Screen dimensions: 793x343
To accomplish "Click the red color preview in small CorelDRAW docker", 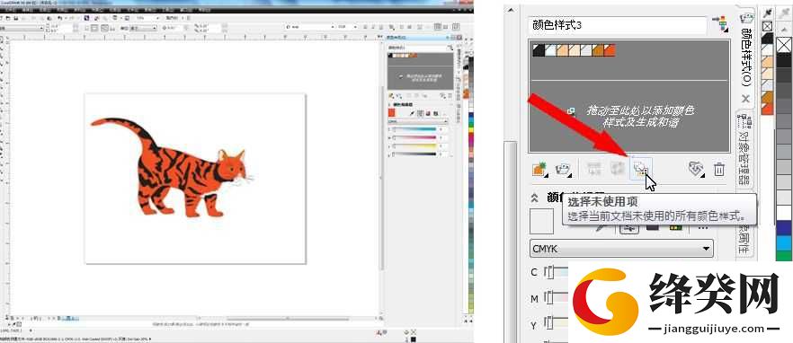I will click(x=391, y=113).
